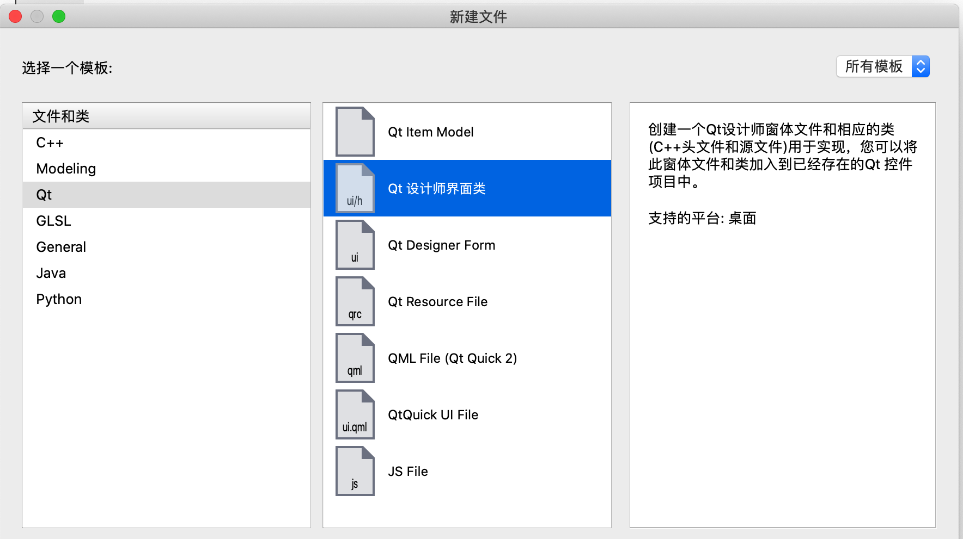Pick the QtQuick UI File template label
This screenshot has width=963, height=539.
(433, 415)
